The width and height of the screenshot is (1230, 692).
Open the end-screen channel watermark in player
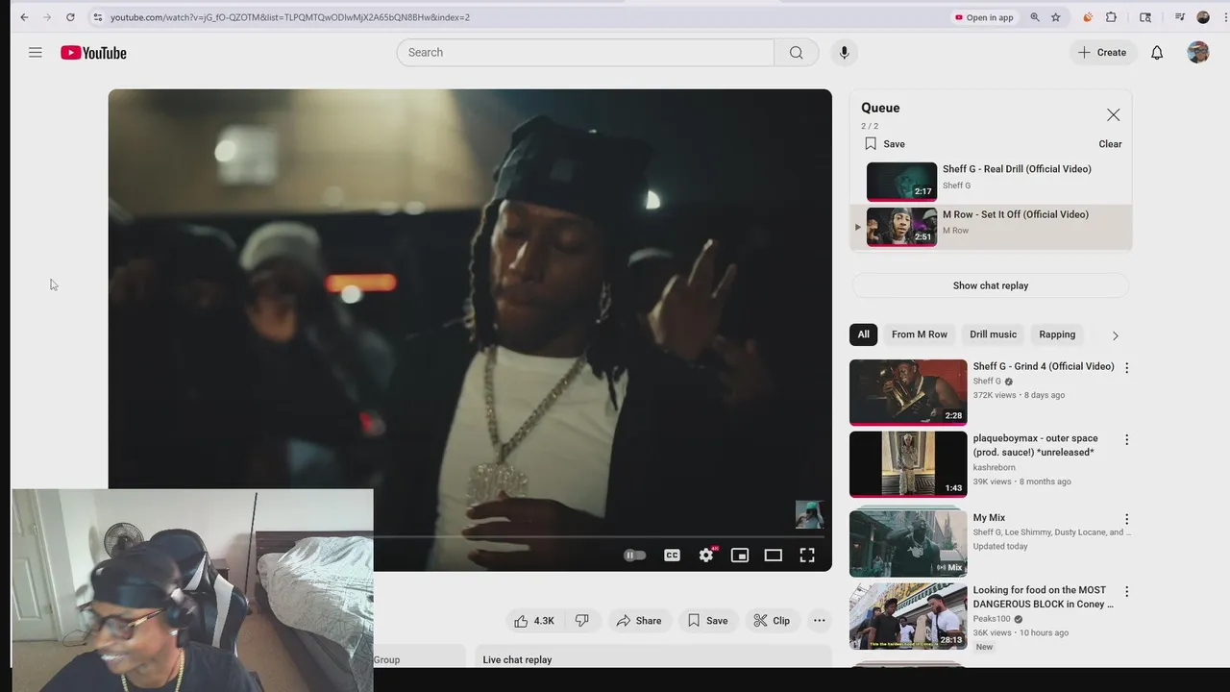(x=809, y=514)
